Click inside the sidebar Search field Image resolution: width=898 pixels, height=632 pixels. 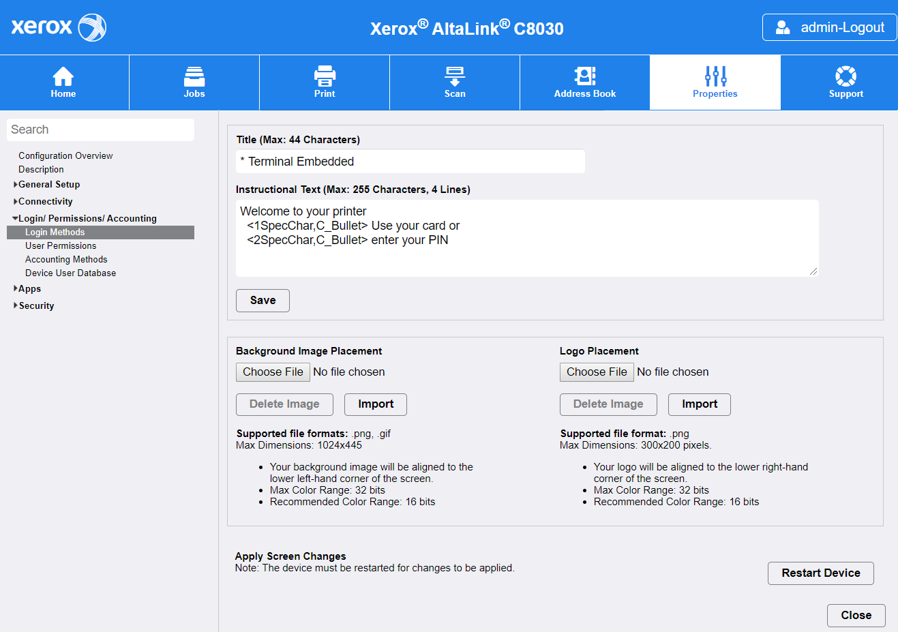click(100, 129)
